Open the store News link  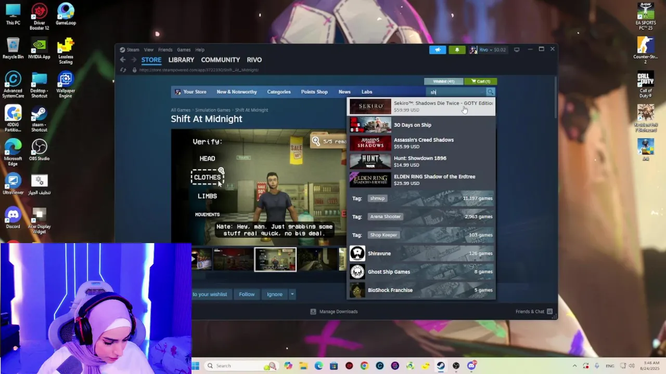tap(344, 92)
